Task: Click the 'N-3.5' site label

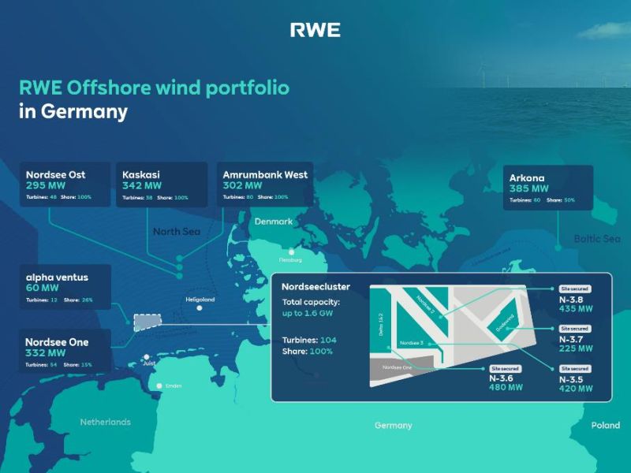Action: click(570, 379)
